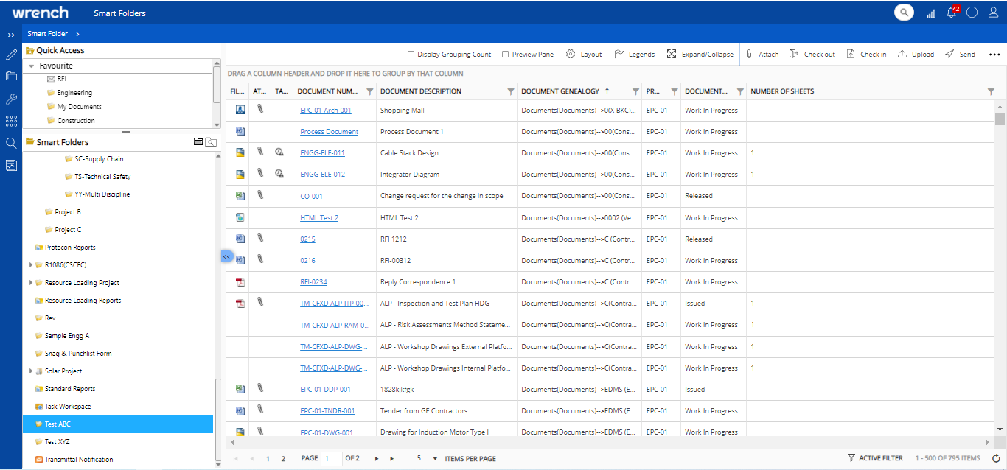Check the Preview Pane option
Screen dimensions: 1007x470
505,53
